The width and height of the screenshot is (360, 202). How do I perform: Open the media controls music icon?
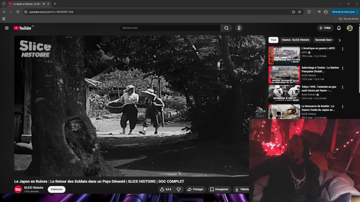319,12
